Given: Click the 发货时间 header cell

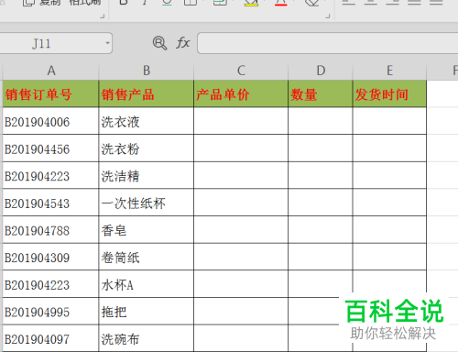Looking at the screenshot, I should click(x=389, y=93).
